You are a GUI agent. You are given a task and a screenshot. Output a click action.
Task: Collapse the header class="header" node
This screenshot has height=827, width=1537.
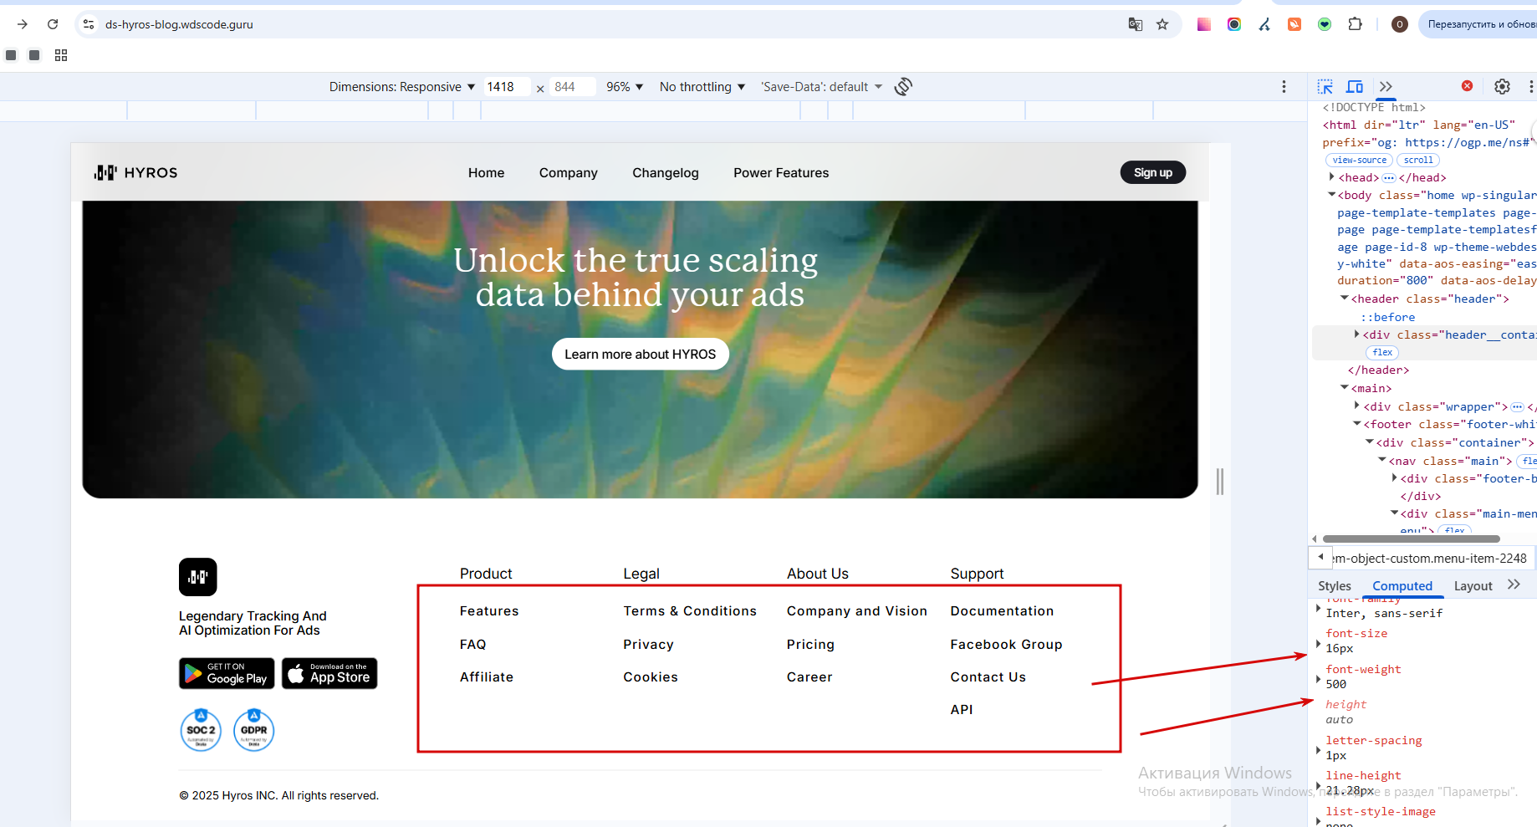click(x=1345, y=299)
